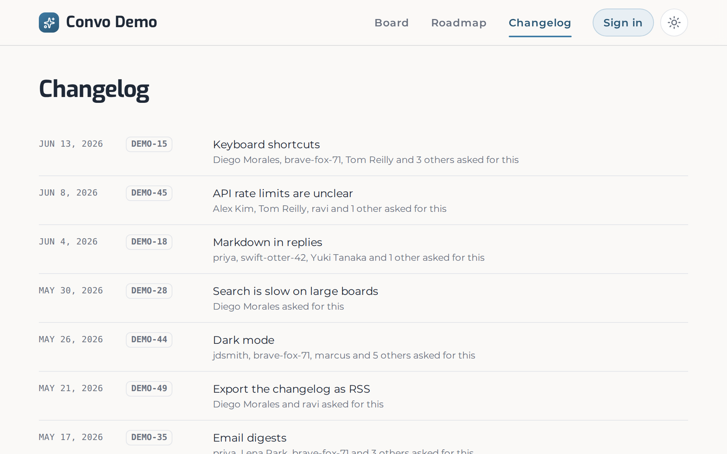Click the Convo Demo site title
This screenshot has height=454, width=727.
pyautogui.click(x=111, y=22)
